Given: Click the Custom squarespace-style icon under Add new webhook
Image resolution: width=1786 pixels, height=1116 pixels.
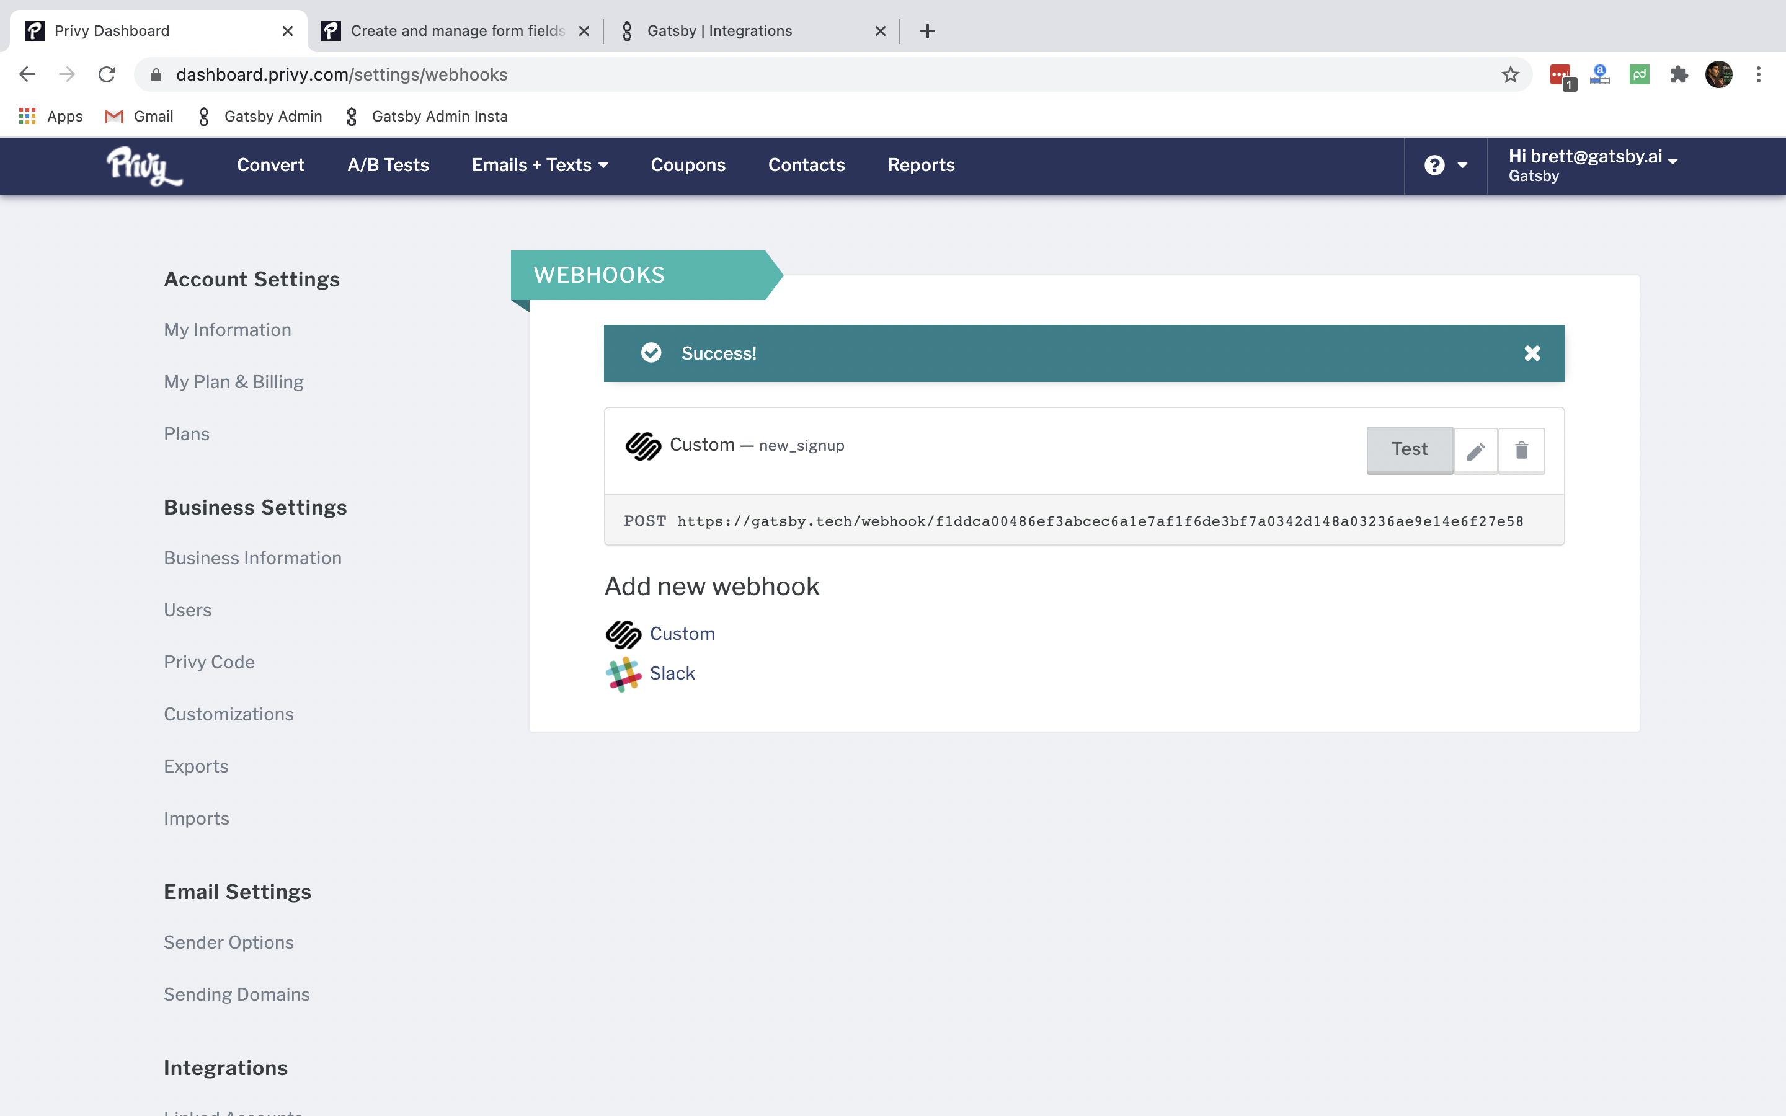Looking at the screenshot, I should coord(624,634).
